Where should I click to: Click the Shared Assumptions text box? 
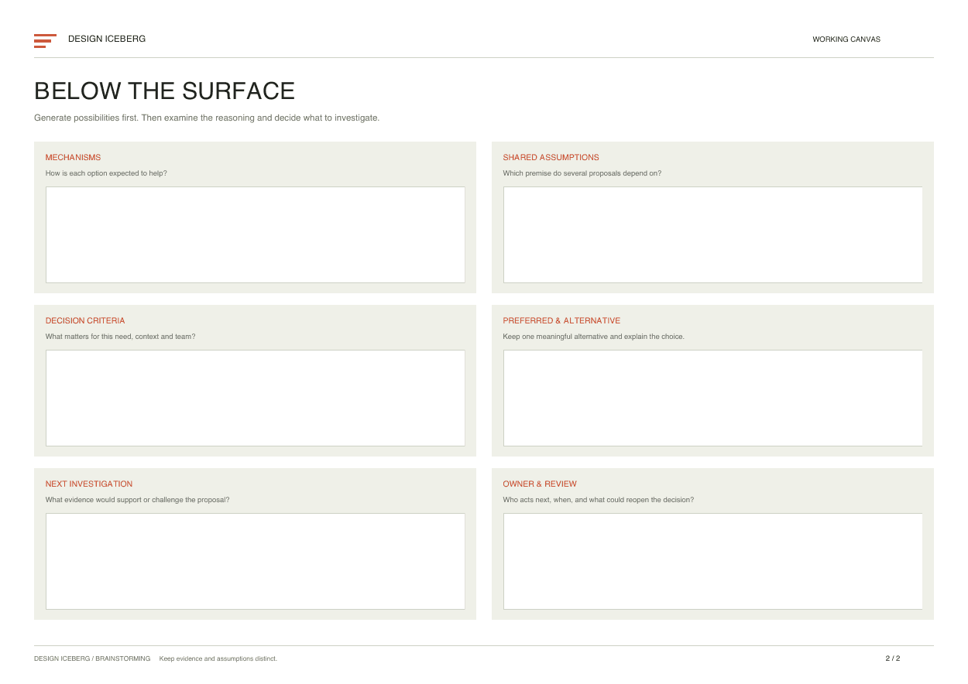(x=712, y=234)
